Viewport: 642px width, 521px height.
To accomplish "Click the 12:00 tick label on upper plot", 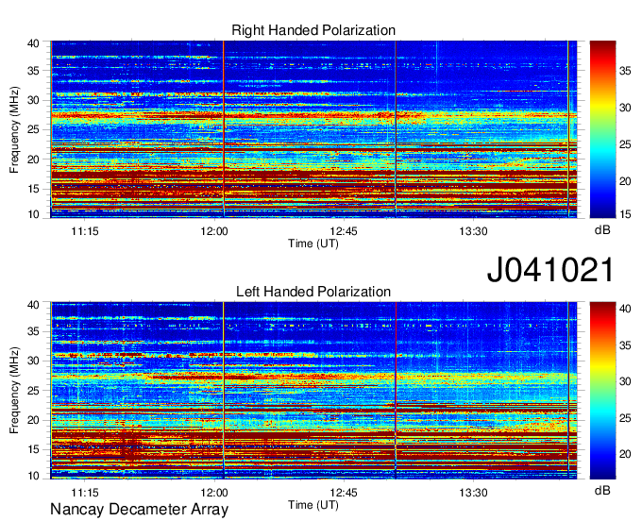I will (214, 231).
